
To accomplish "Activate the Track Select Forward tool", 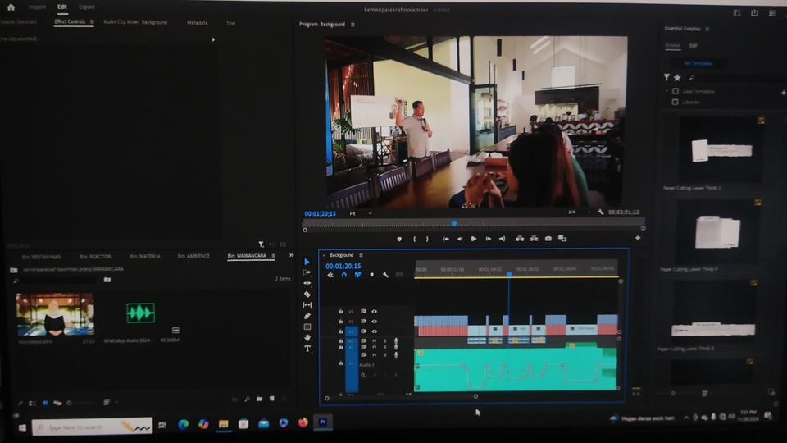I will (x=307, y=272).
